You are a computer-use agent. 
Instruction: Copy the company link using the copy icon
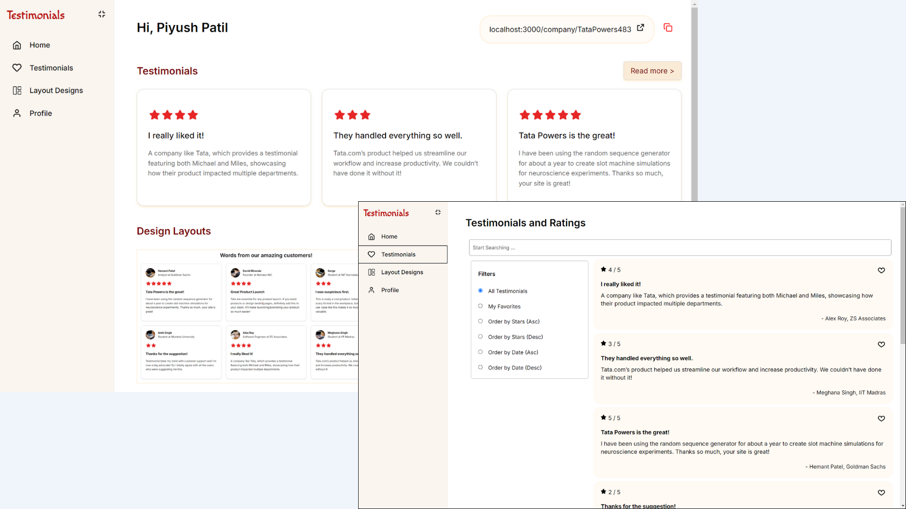(668, 27)
